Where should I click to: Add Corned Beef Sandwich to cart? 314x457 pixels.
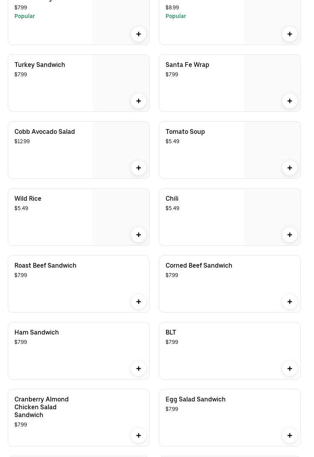pyautogui.click(x=290, y=302)
